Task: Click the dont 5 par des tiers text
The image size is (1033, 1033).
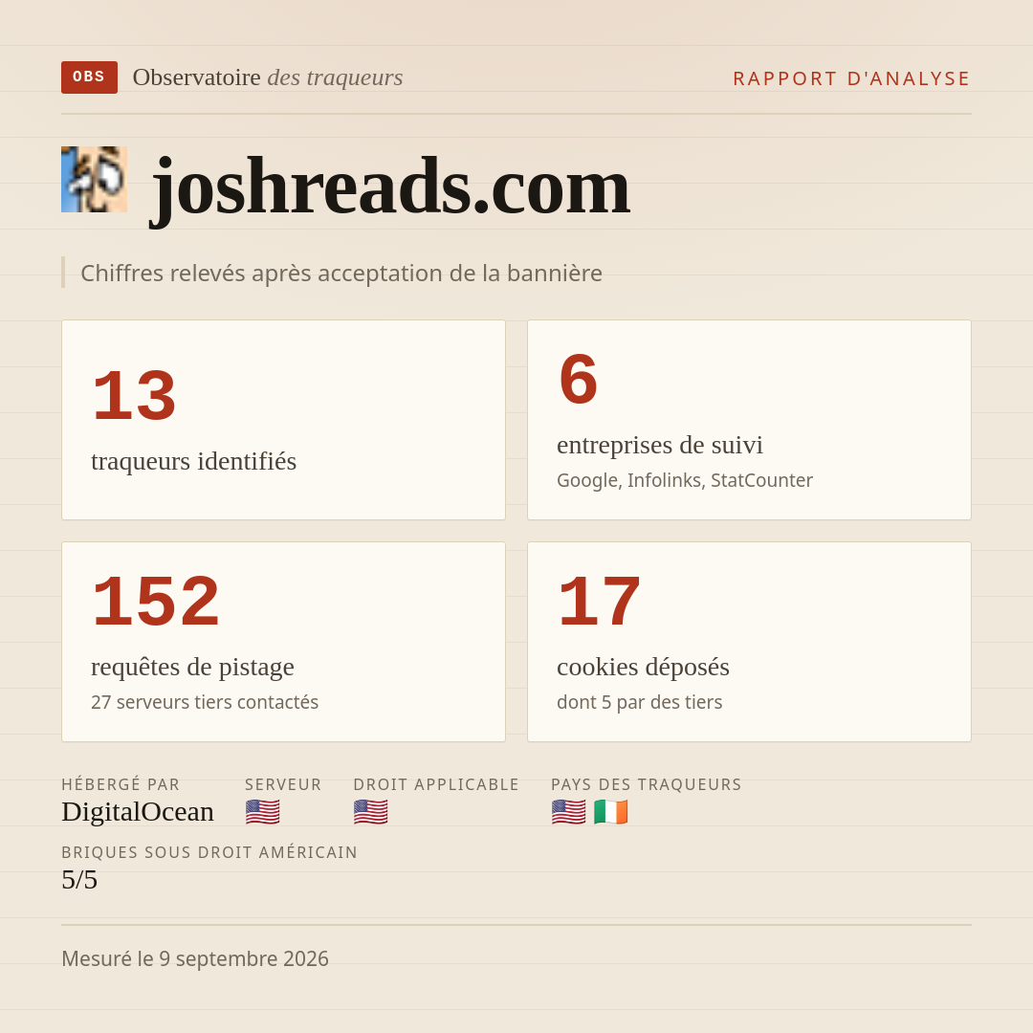Action: pyautogui.click(x=639, y=702)
